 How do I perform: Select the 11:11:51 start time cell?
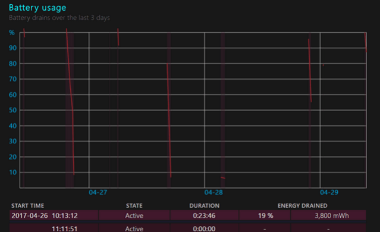point(54,228)
